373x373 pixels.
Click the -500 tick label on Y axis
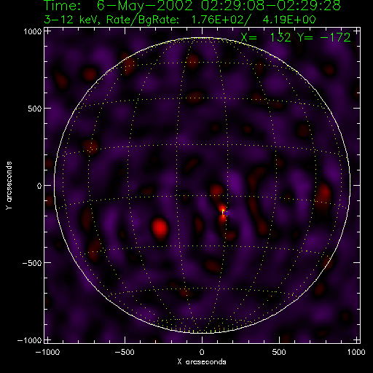coord(32,263)
